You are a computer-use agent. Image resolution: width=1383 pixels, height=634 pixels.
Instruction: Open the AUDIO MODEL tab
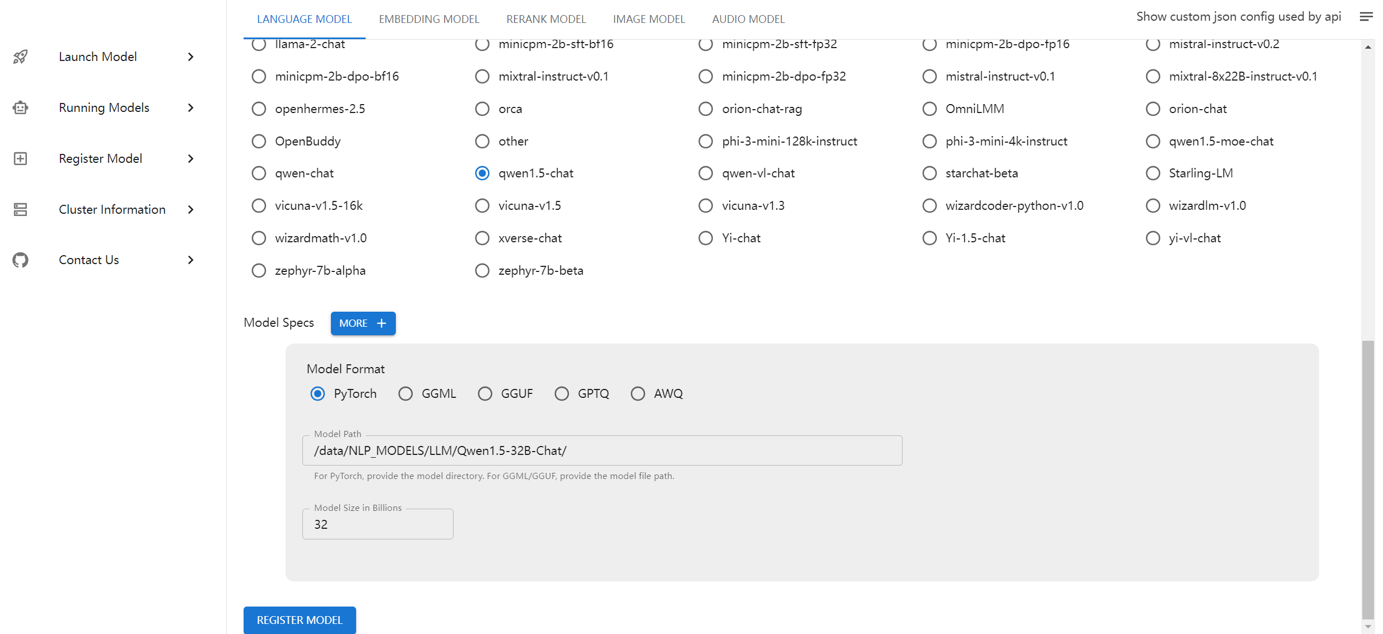(x=749, y=18)
